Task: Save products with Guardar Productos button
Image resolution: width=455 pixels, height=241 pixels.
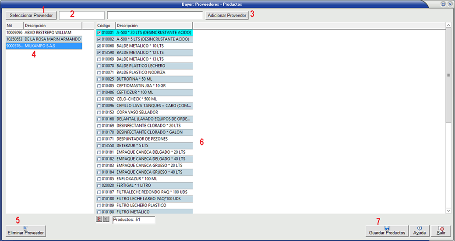Action: click(x=387, y=231)
